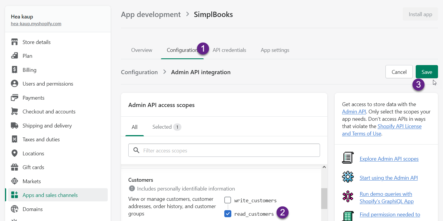This screenshot has width=443, height=221.
Task: Click the Locations pin icon
Action: pos(14,153)
